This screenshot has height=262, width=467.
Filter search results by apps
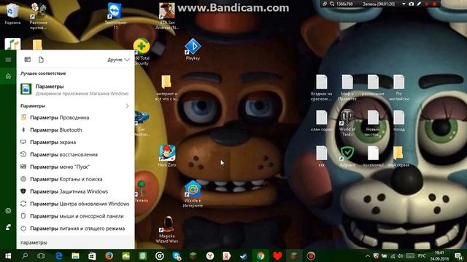pos(28,60)
